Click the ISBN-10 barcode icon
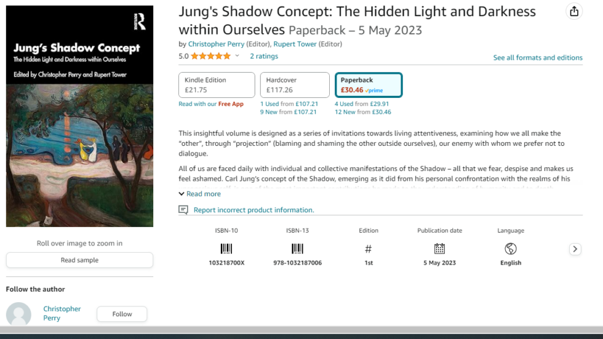The height and width of the screenshot is (339, 603). (x=226, y=249)
